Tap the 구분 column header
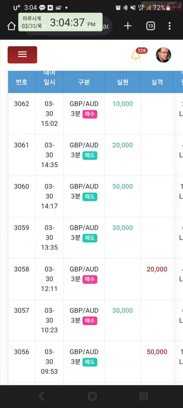183x408 pixels. pyautogui.click(x=84, y=82)
